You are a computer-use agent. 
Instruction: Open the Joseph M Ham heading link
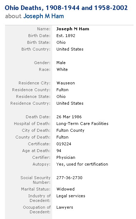coord(44,16)
